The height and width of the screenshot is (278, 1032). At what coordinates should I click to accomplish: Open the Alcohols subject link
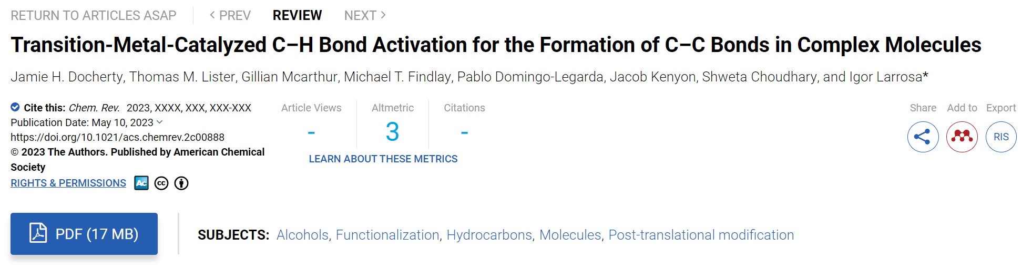pyautogui.click(x=302, y=235)
